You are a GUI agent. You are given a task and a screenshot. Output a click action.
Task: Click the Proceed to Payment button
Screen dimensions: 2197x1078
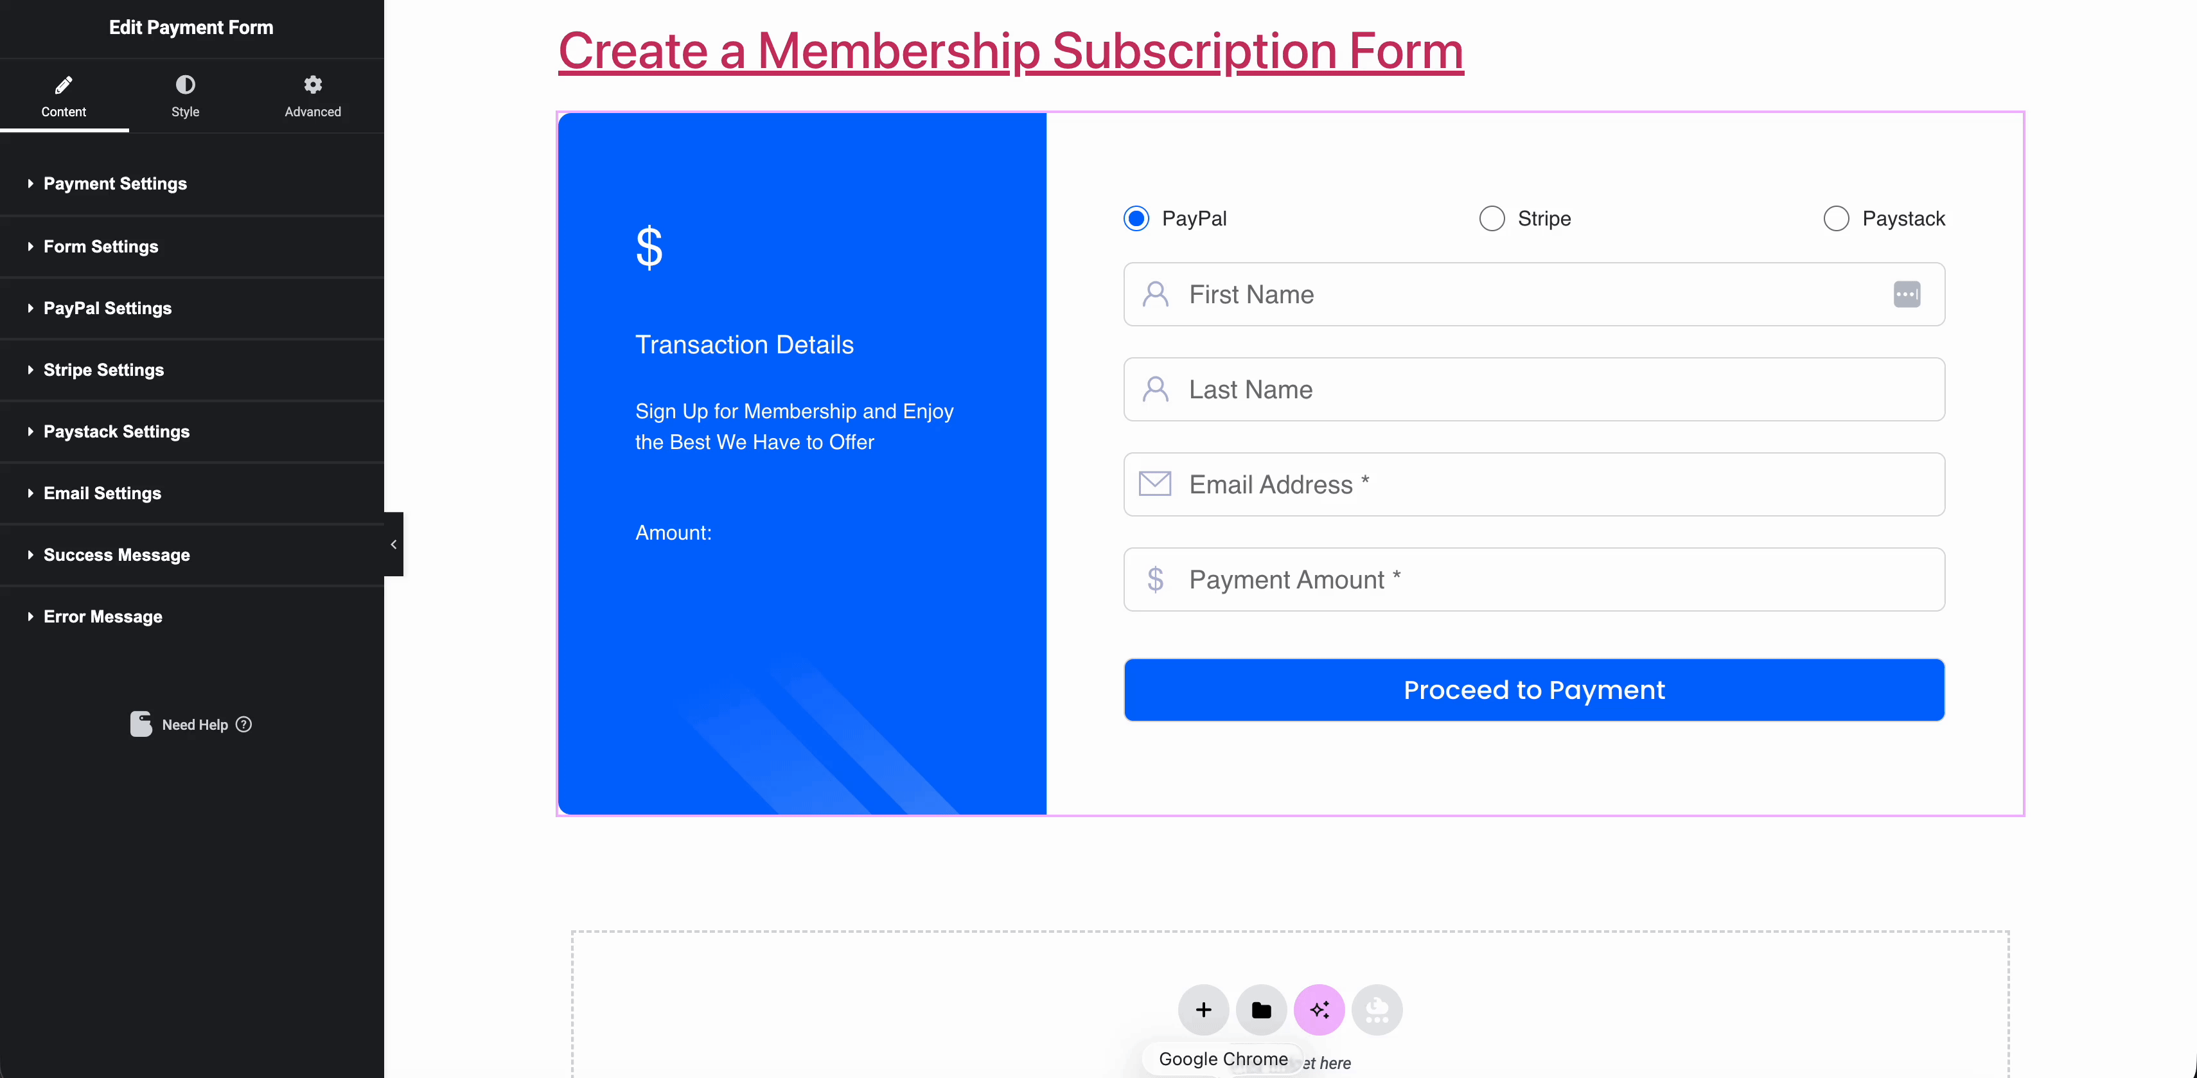1533,690
